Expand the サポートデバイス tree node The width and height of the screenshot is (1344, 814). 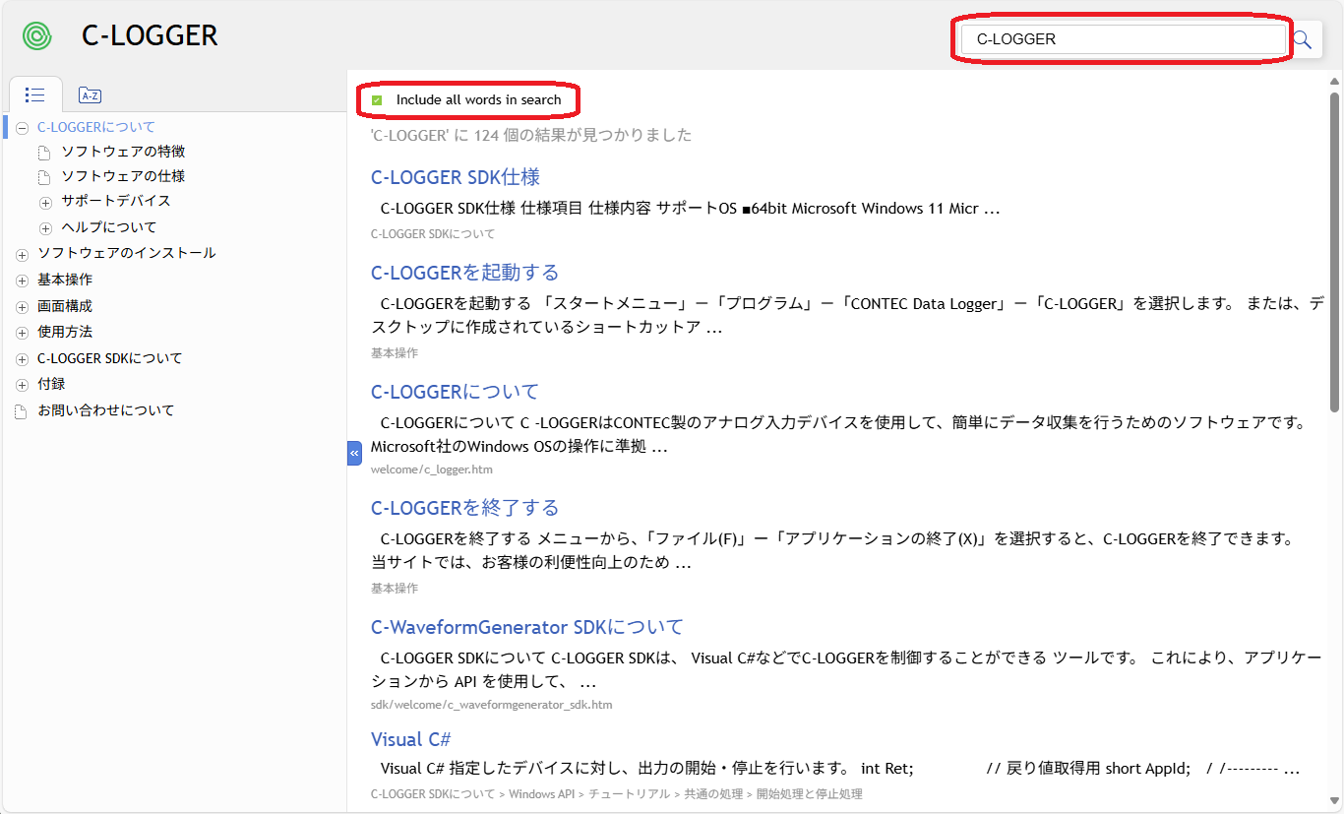coord(45,202)
